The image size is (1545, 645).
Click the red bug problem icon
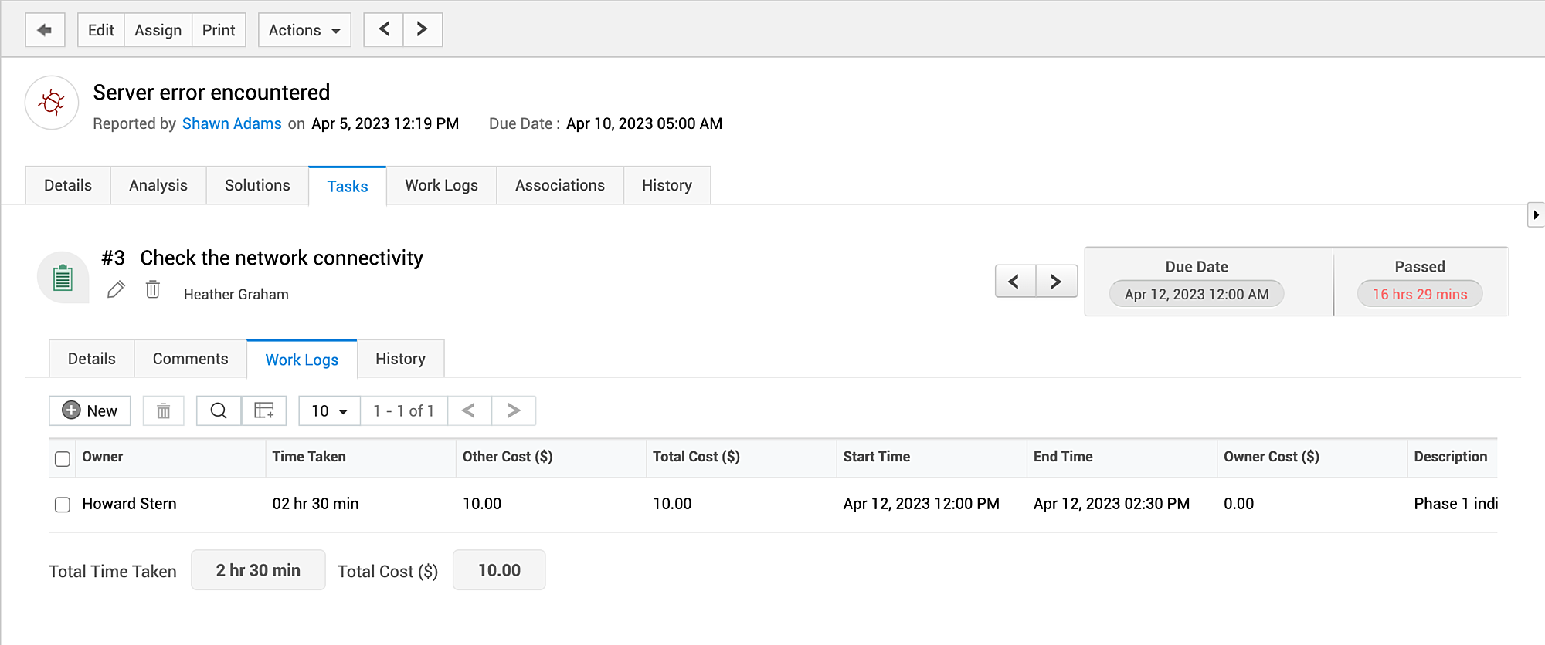(x=52, y=103)
